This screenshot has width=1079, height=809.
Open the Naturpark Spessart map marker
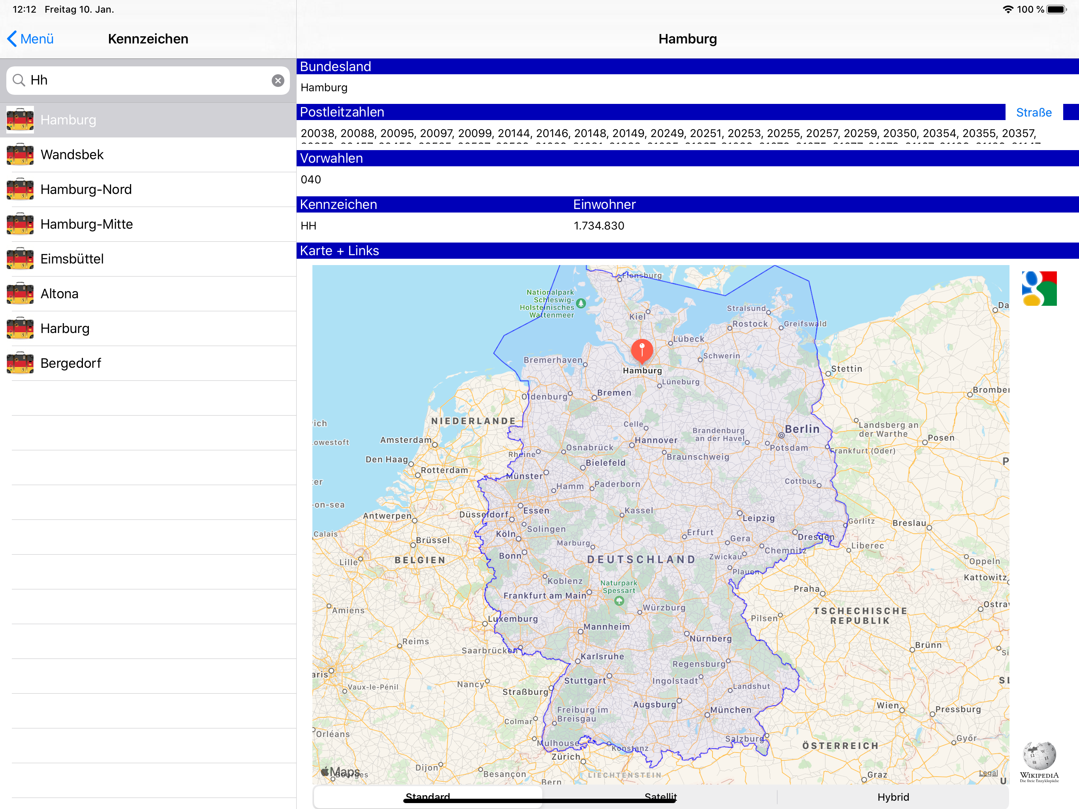619,601
